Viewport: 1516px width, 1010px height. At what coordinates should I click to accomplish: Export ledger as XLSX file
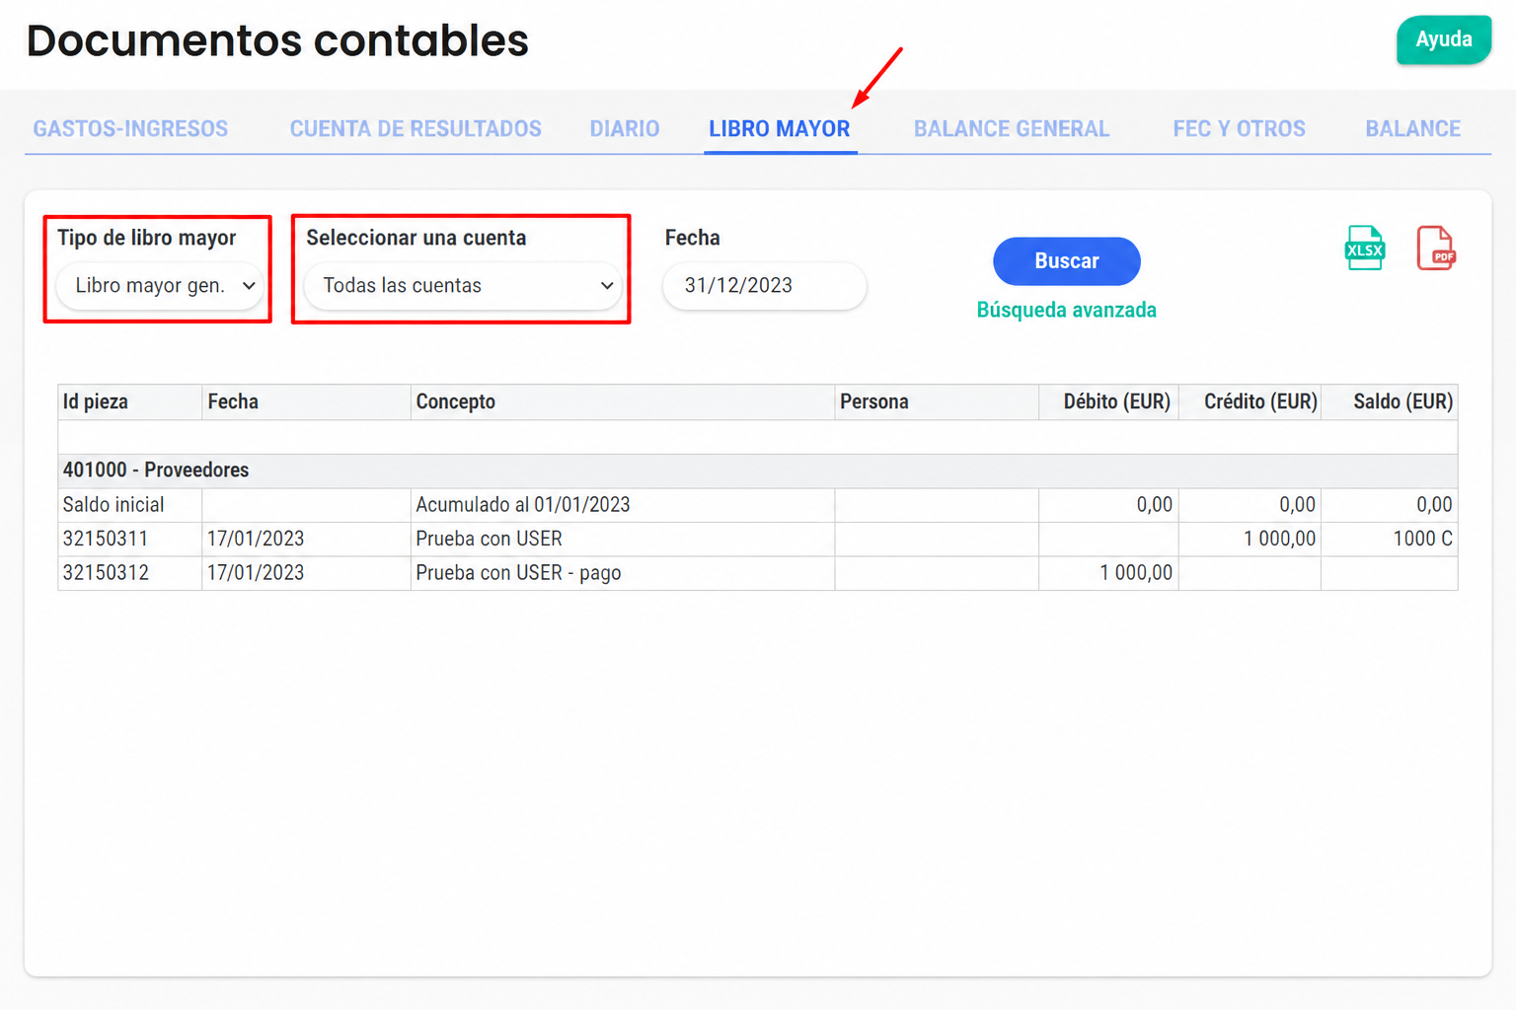point(1364,248)
